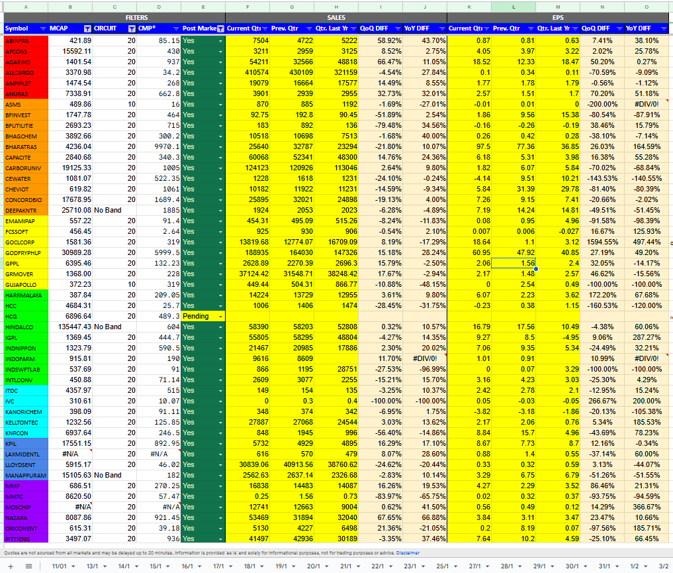Open the MCAP column filter icon
The height and width of the screenshot is (573, 673).
(87, 28)
